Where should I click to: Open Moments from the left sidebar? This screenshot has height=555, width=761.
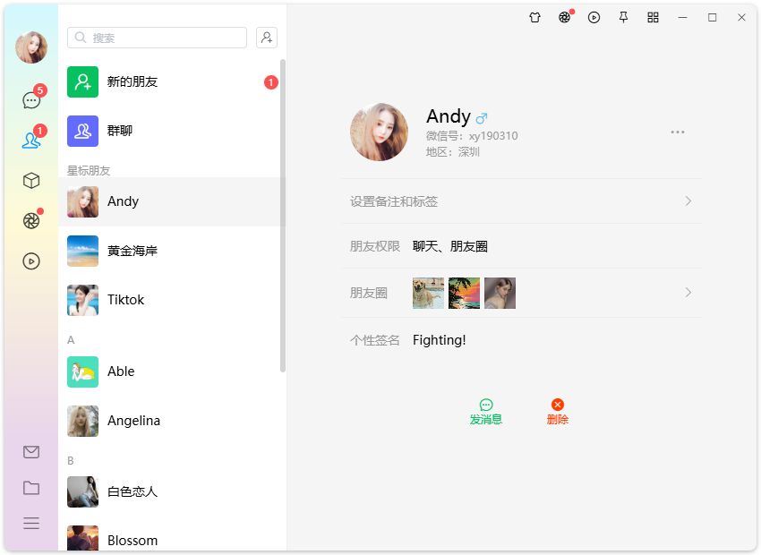(x=31, y=219)
